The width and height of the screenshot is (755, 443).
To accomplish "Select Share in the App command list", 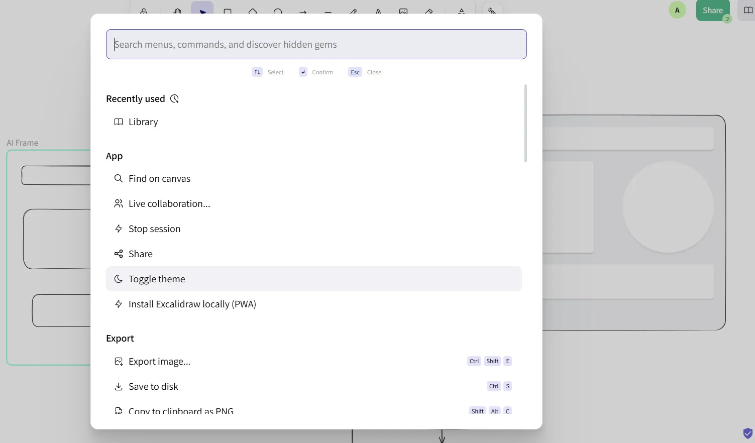I will pyautogui.click(x=140, y=254).
